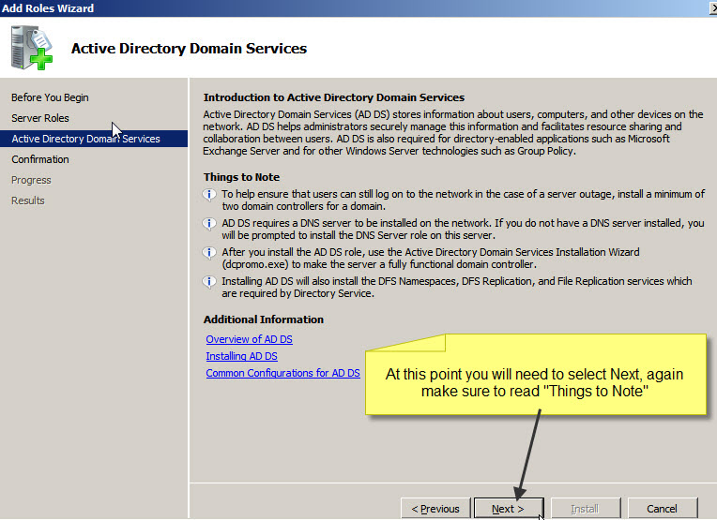This screenshot has width=717, height=520.
Task: Select the Server Roles step in the sidebar
Action: point(40,118)
